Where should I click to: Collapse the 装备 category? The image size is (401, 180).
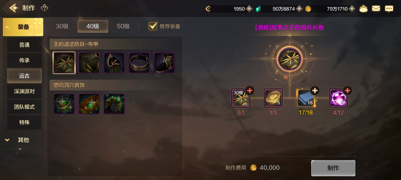[23, 27]
